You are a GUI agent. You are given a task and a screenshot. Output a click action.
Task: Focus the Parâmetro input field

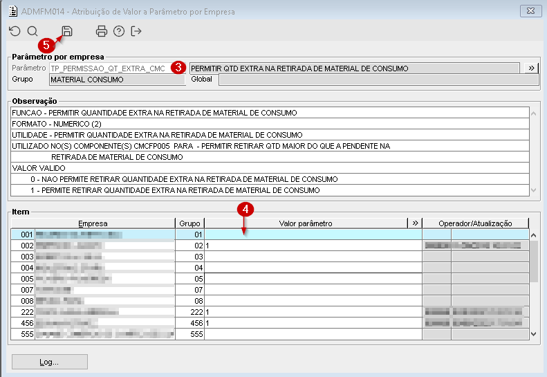pos(118,68)
